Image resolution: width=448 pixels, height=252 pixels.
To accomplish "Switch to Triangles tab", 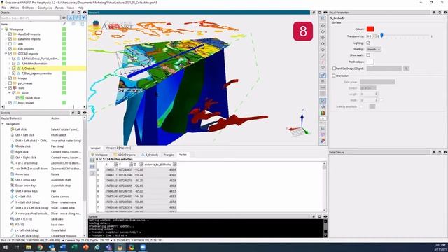I will coord(169,155).
